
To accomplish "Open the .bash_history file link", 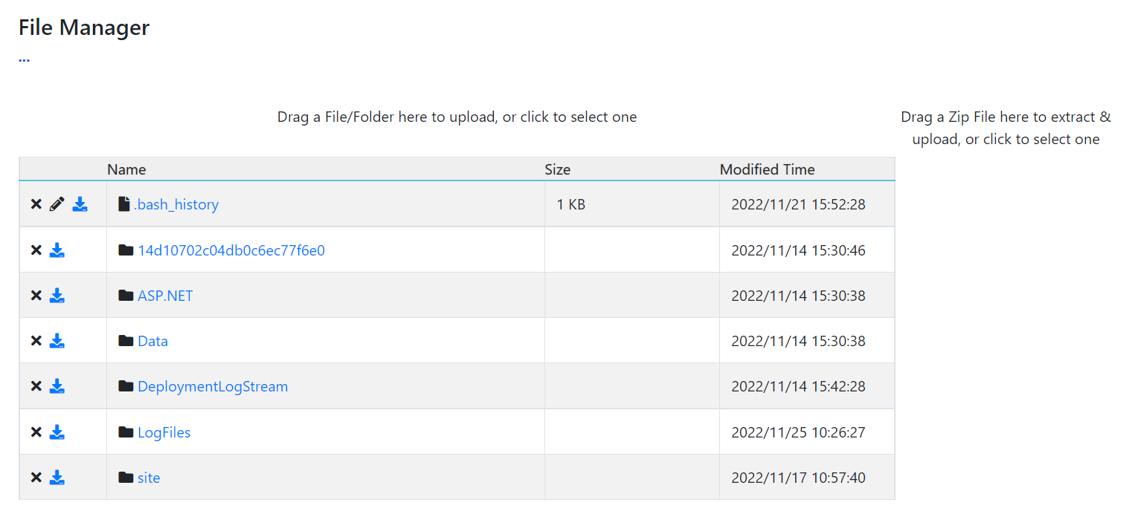I will tap(176, 204).
